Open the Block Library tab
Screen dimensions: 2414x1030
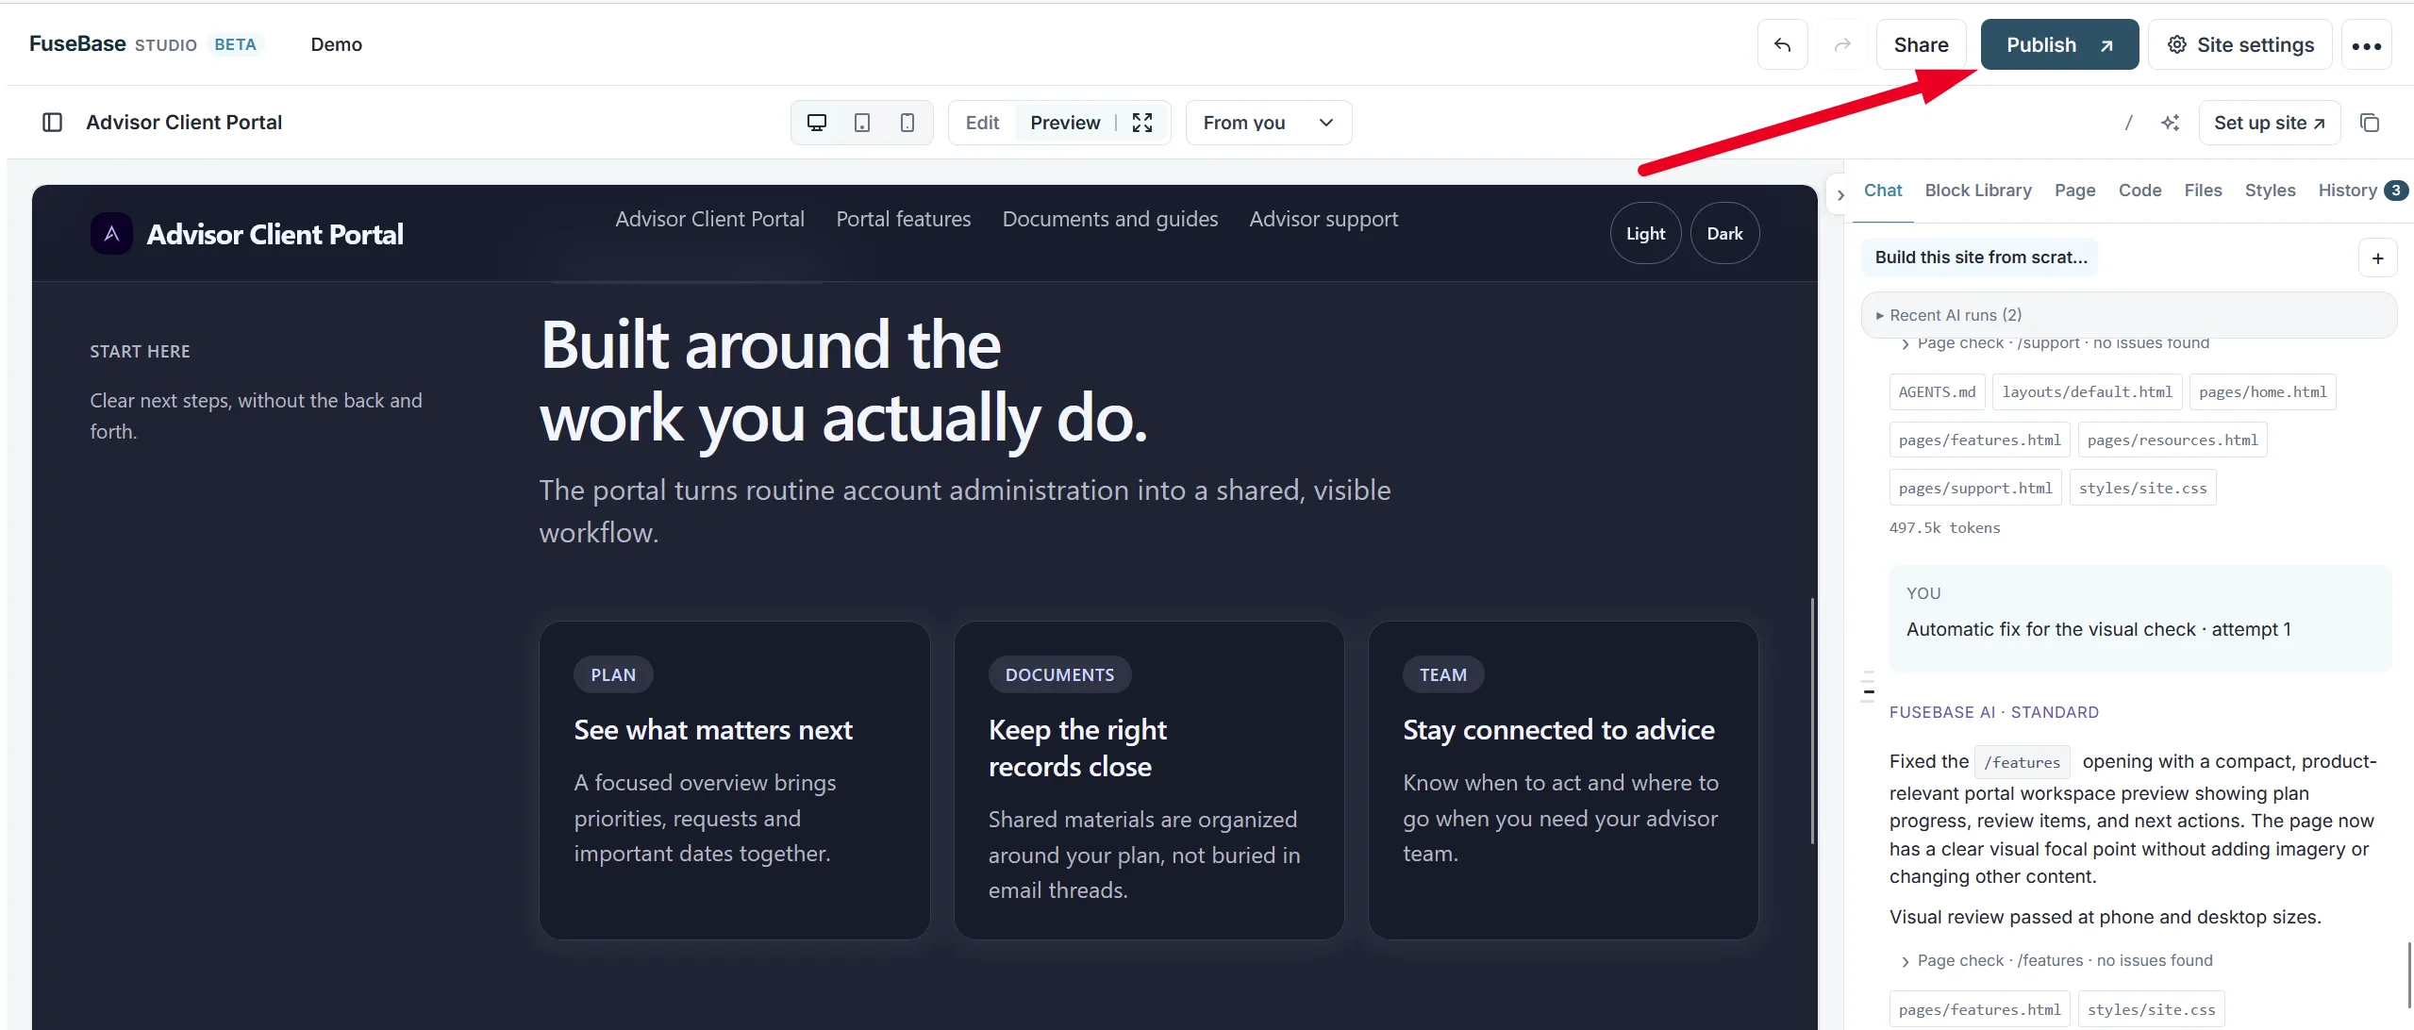[1977, 191]
